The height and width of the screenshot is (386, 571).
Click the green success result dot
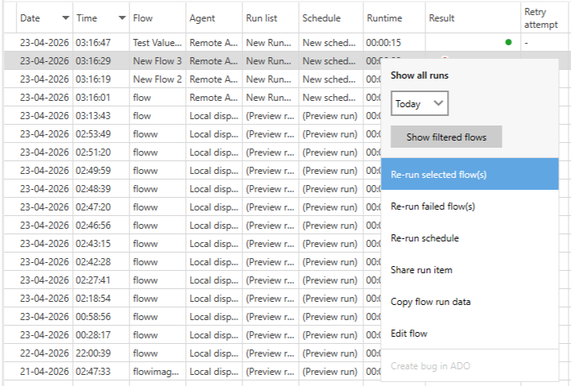click(508, 42)
